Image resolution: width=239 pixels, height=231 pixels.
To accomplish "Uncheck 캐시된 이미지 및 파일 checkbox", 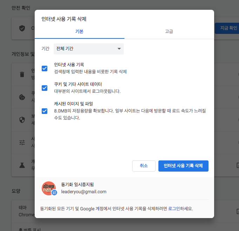I will coord(45,111).
